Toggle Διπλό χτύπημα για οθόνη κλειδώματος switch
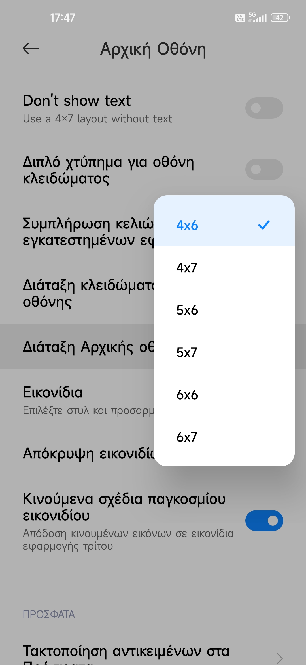The width and height of the screenshot is (306, 665). 264,169
